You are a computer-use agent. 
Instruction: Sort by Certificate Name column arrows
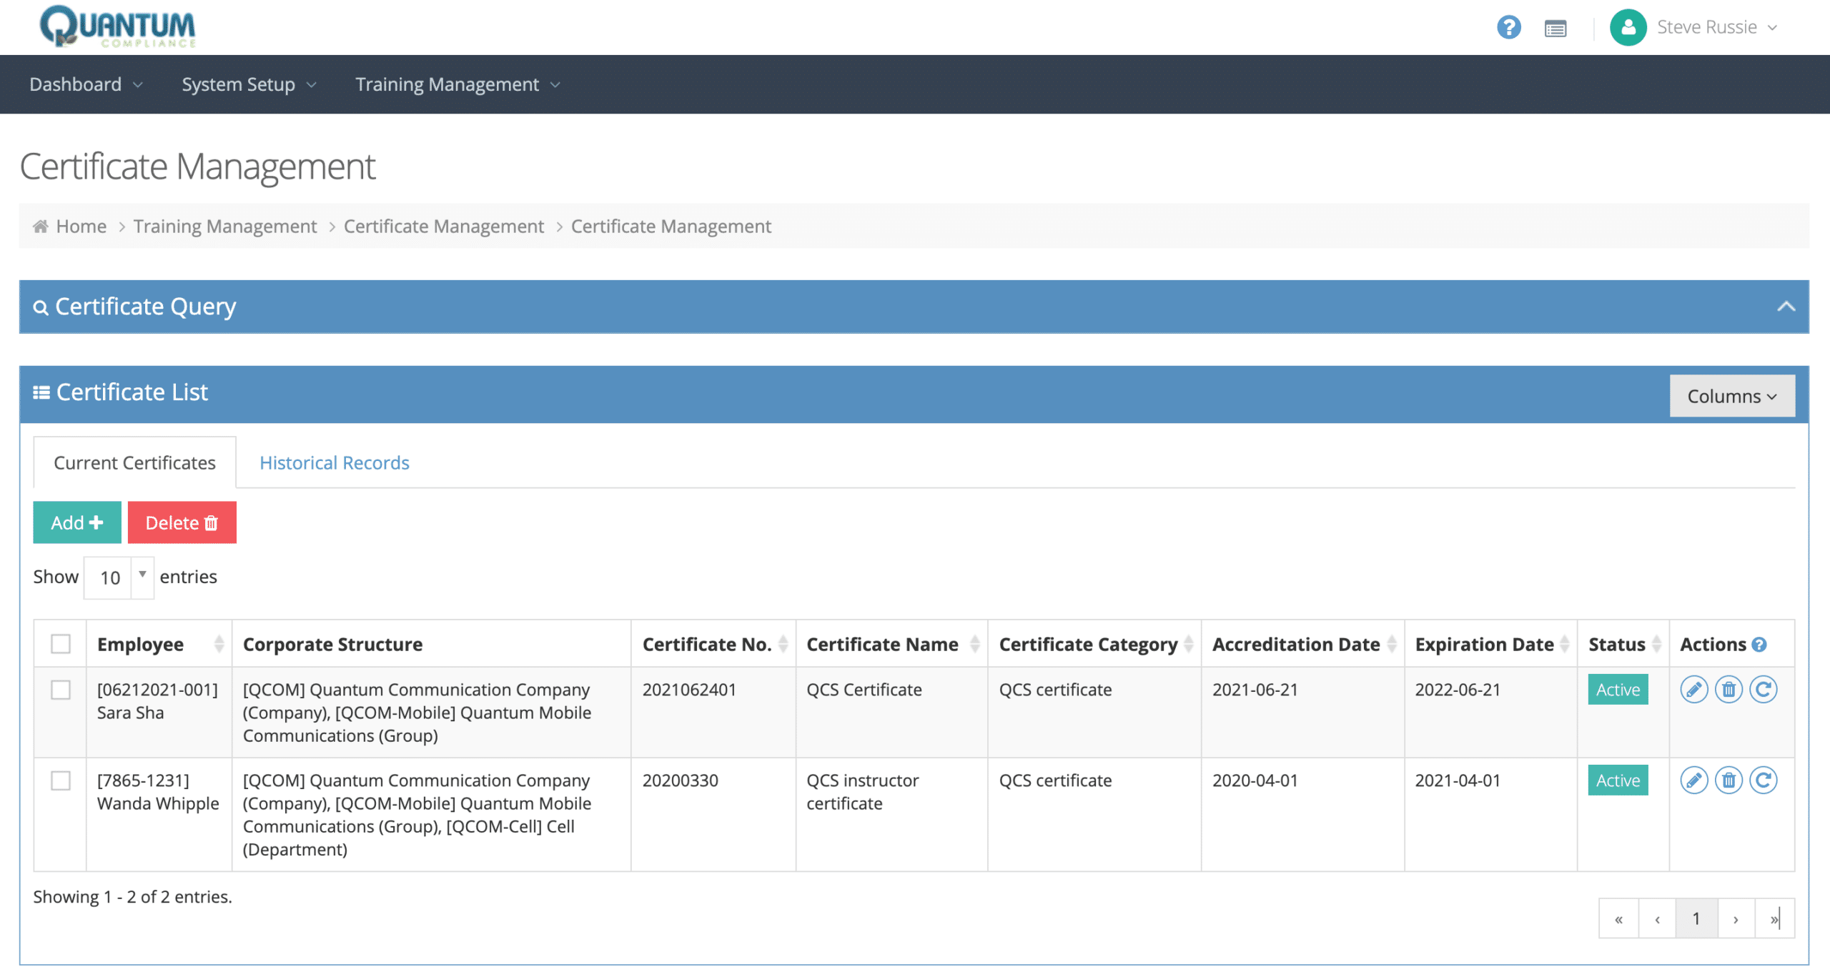pos(974,645)
